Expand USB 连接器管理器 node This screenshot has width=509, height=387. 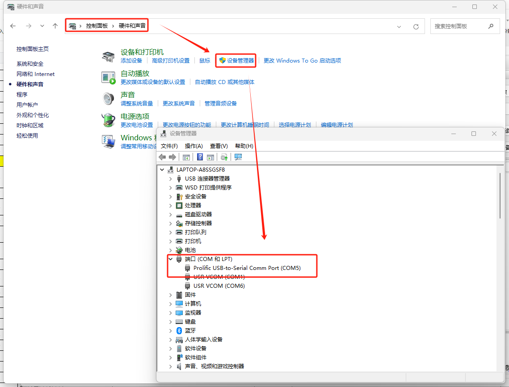click(170, 179)
